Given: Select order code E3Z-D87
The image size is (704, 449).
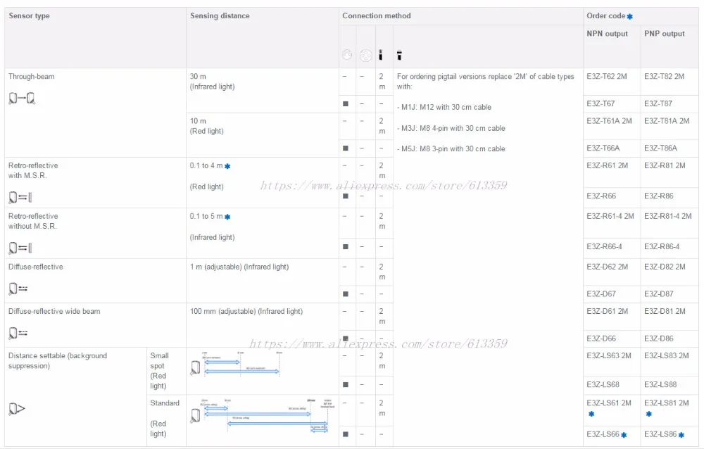Looking at the screenshot, I should point(659,294).
